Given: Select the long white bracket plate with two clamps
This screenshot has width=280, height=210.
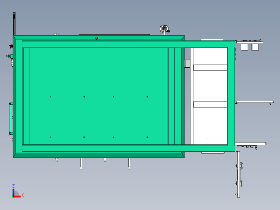Looking at the screenshot, I should tap(239, 174).
